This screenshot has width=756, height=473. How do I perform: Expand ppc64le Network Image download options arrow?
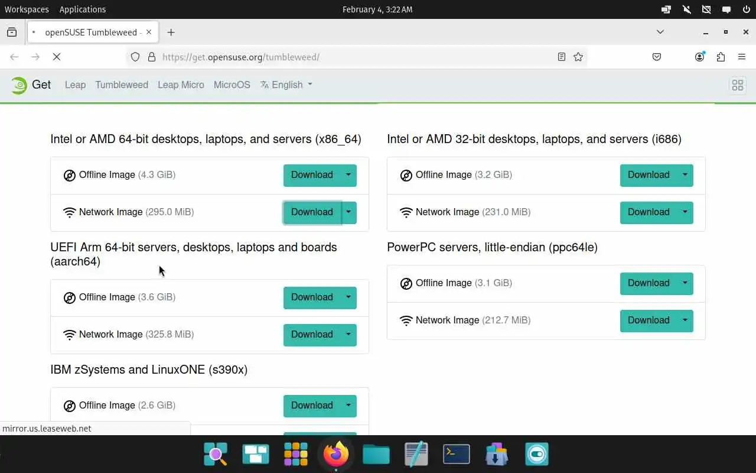(x=685, y=320)
